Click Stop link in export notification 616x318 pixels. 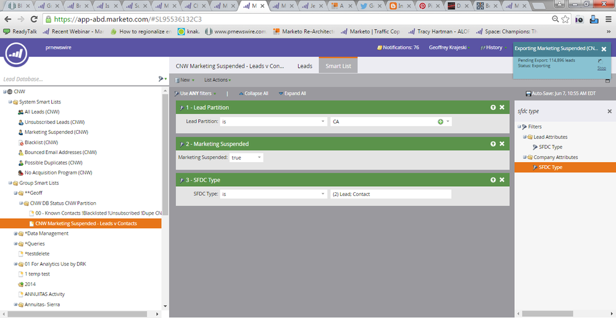point(601,68)
